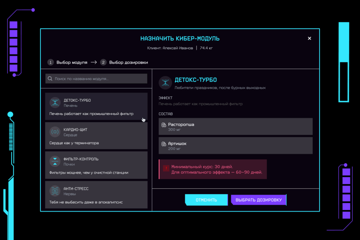Select the ДЕТОКС-ТУРБО module card
The height and width of the screenshot is (240, 360).
[x=96, y=106]
